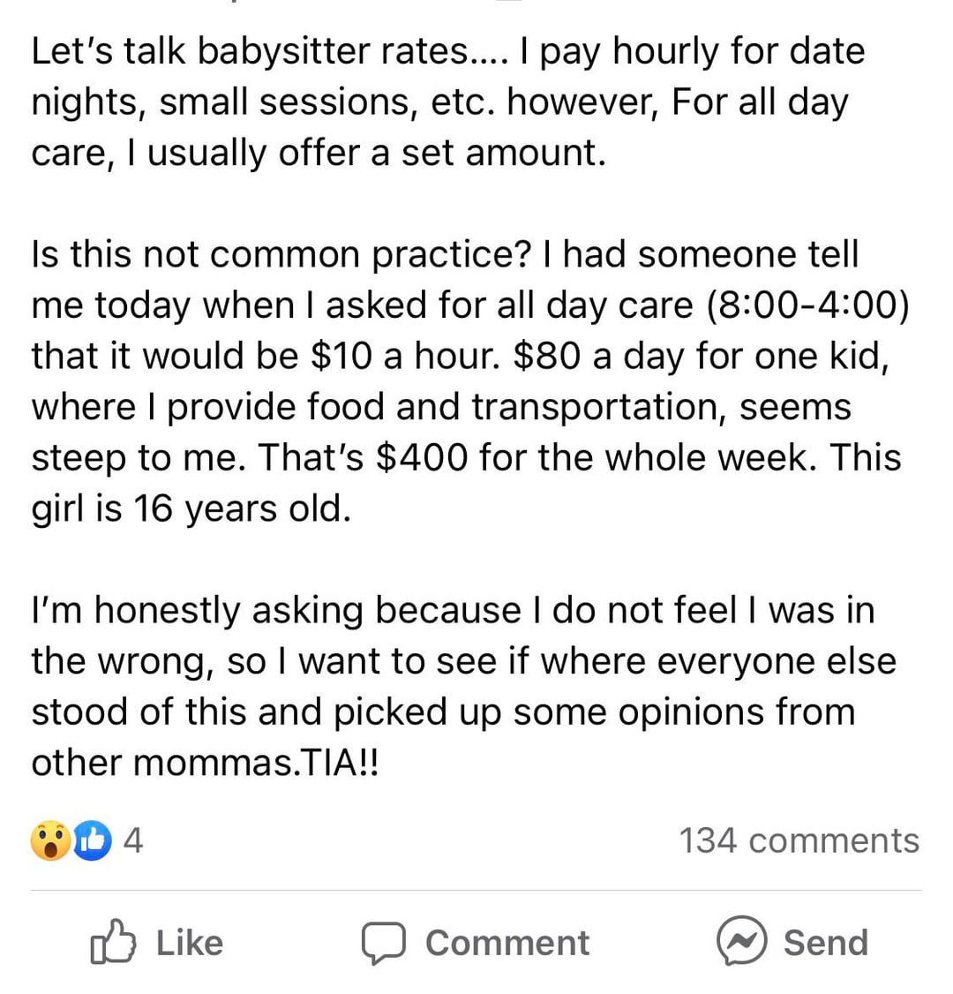Image resolution: width=953 pixels, height=994 pixels.
Task: Click the Wow reaction emoji icon
Action: [50, 840]
